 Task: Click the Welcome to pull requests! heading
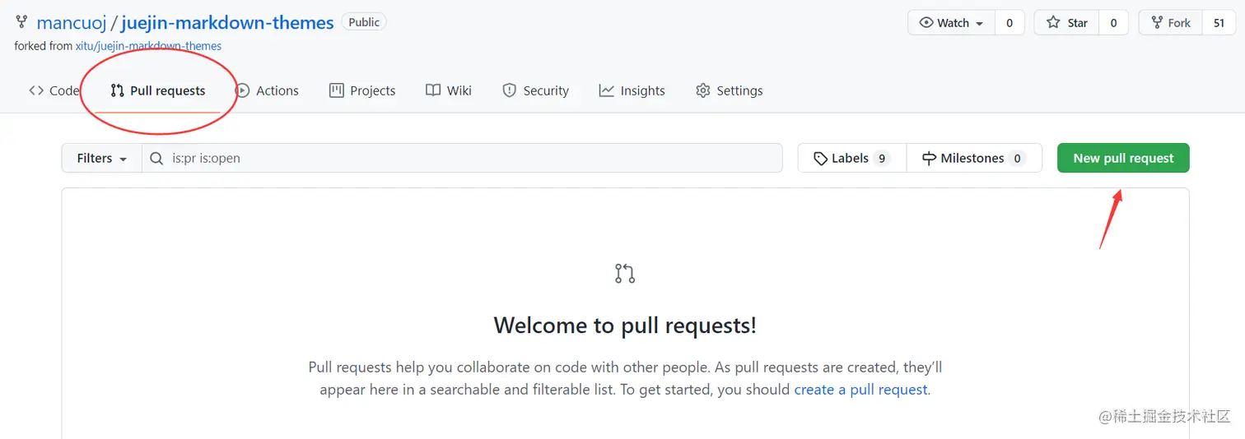625,326
